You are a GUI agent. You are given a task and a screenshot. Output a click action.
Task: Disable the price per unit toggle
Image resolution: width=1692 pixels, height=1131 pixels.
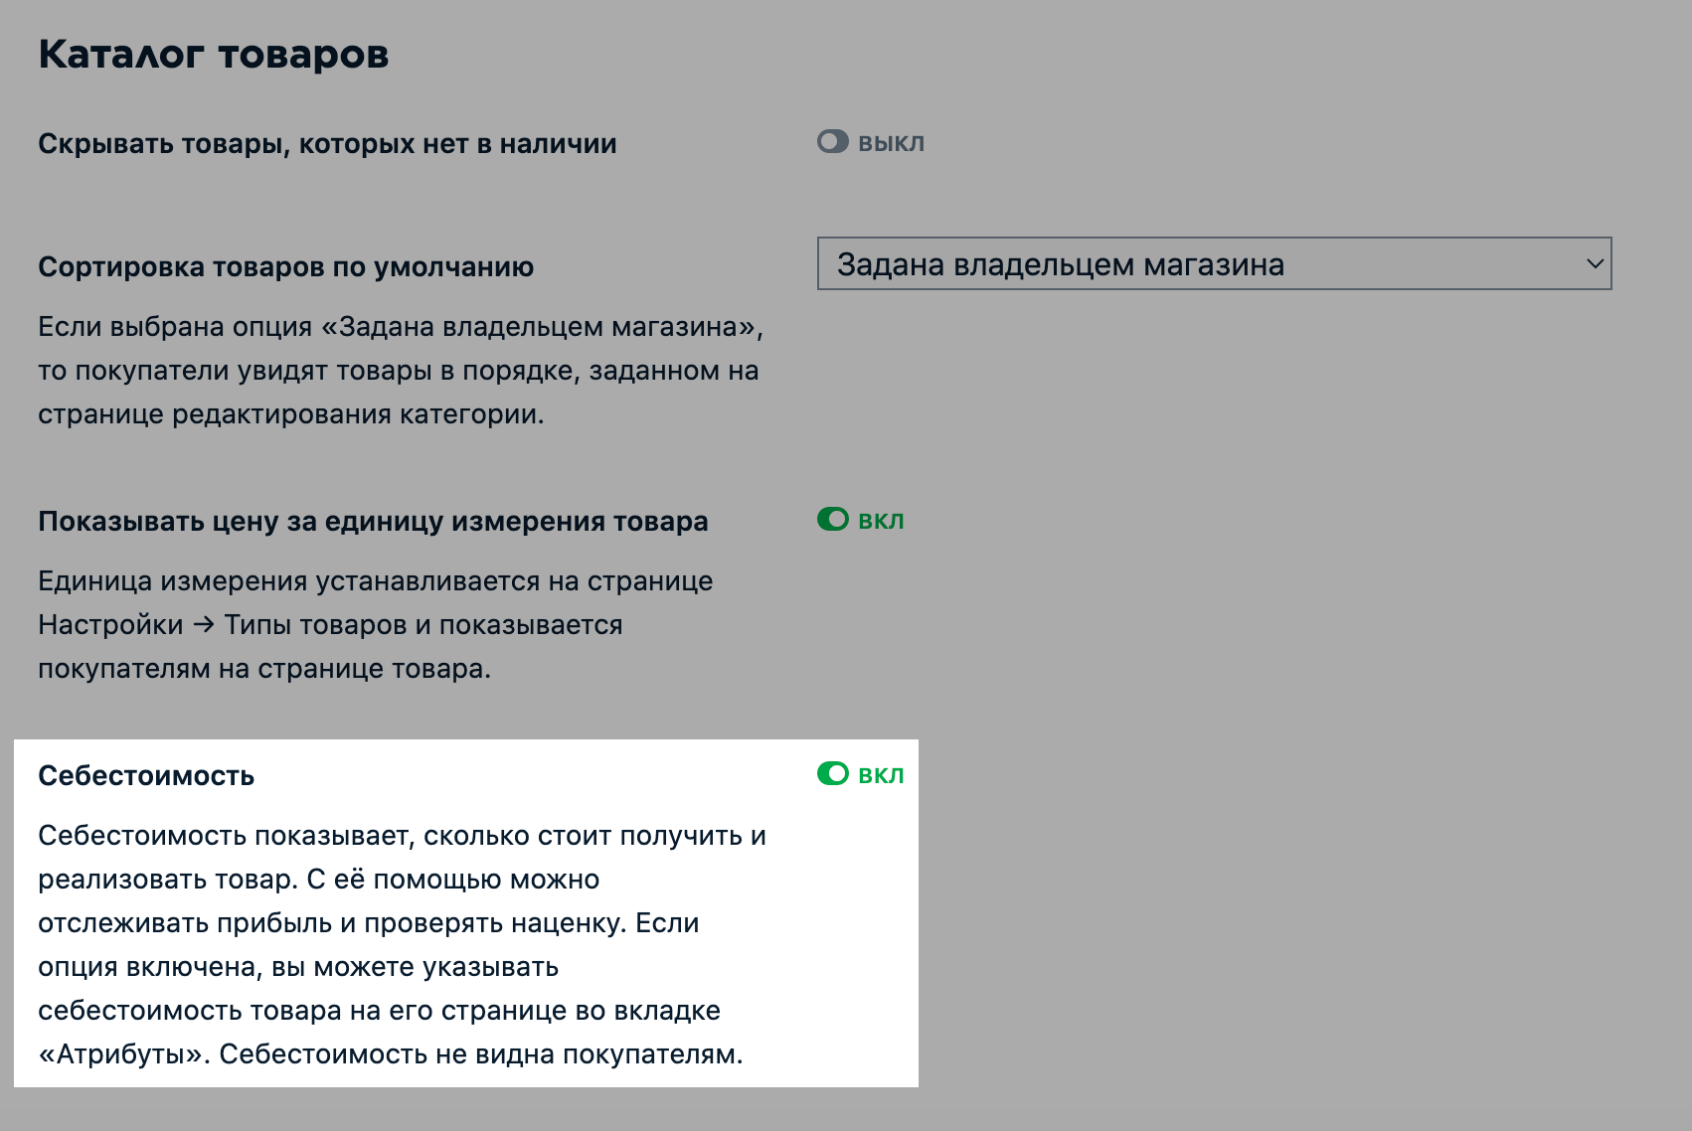point(833,520)
